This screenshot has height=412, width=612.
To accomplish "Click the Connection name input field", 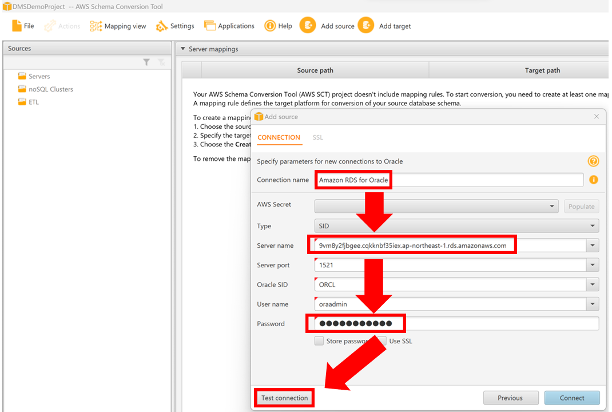I will coord(449,180).
